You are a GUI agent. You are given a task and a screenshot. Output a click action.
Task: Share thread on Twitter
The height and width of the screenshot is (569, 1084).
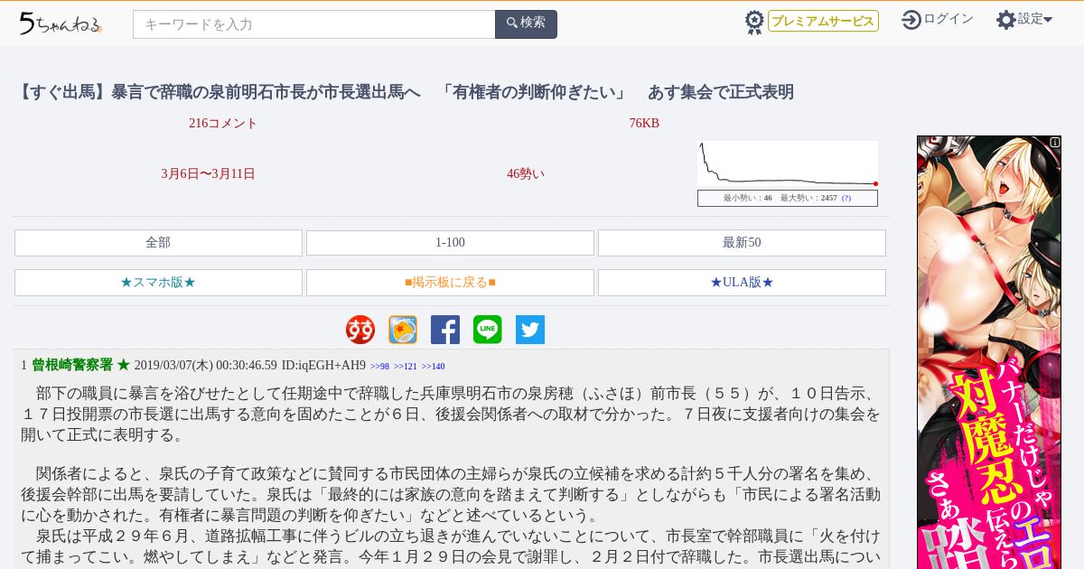[x=530, y=330]
